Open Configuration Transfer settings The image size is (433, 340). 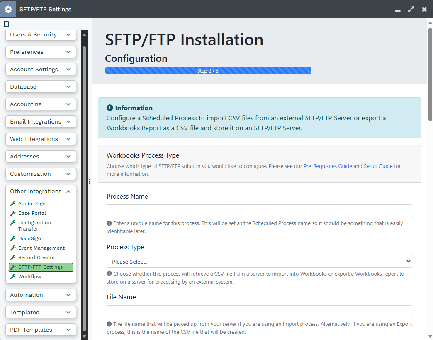tap(34, 226)
